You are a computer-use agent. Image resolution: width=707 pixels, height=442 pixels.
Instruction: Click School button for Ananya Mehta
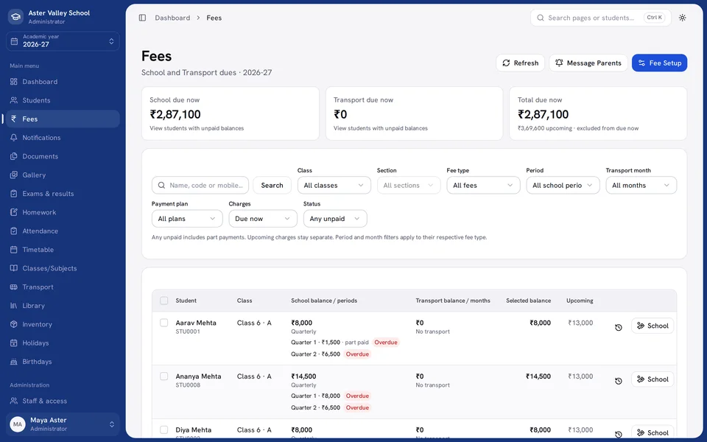[653, 379]
